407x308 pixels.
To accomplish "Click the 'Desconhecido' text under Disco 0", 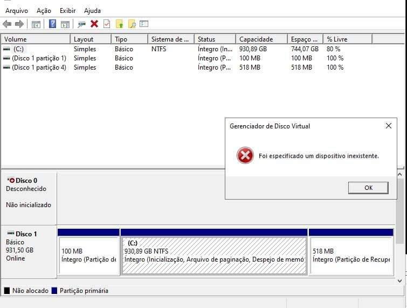I will click(x=26, y=189).
